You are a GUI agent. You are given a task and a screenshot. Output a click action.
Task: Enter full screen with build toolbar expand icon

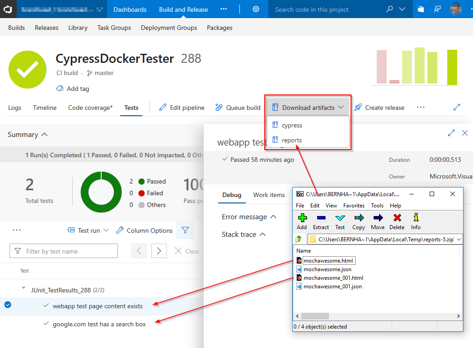[457, 107]
